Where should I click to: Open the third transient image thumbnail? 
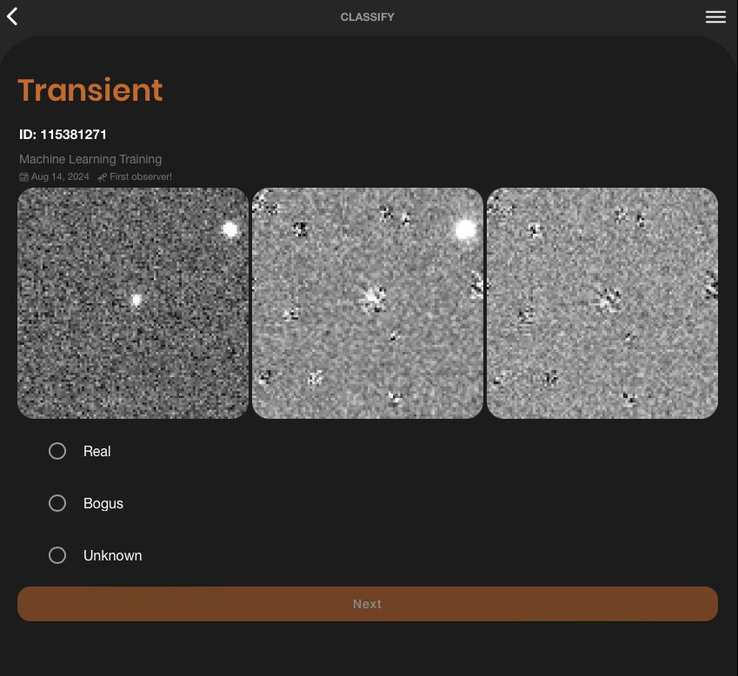click(602, 303)
